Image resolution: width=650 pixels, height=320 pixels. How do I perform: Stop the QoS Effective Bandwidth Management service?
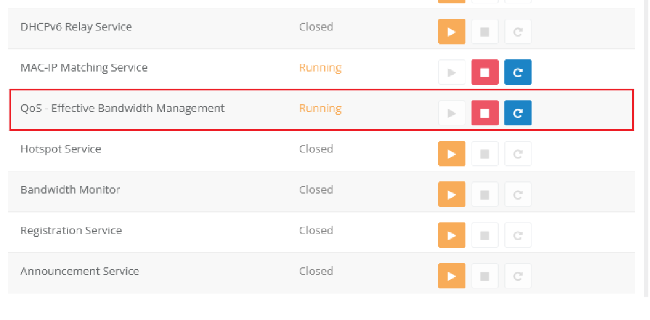coord(485,113)
